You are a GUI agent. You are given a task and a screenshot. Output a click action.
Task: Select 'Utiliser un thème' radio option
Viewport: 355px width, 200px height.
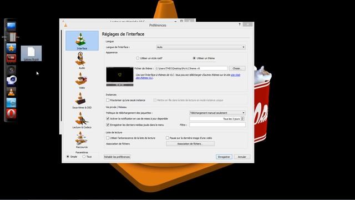[x=194, y=58]
